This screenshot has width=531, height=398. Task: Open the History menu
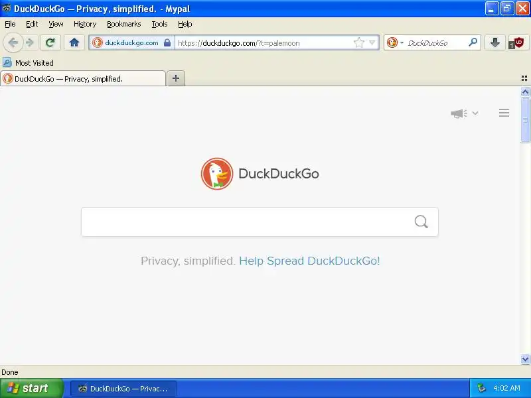click(x=85, y=24)
